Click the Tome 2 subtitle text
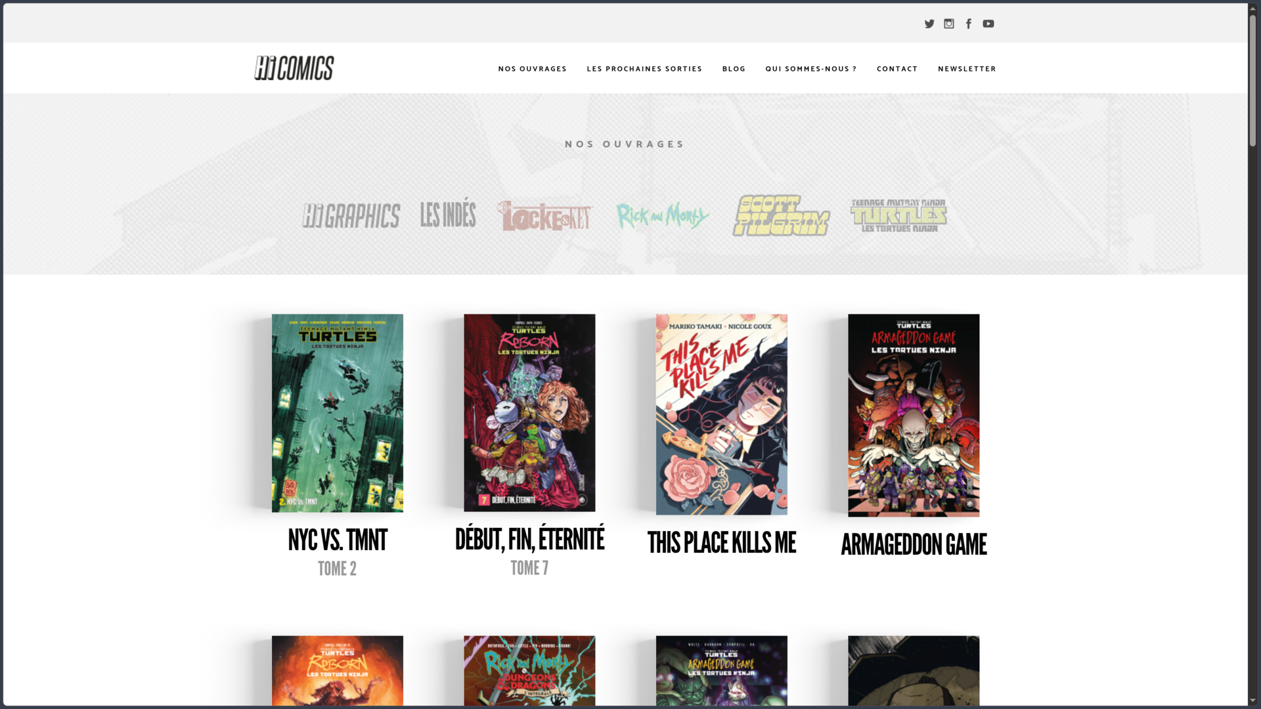 pos(338,569)
